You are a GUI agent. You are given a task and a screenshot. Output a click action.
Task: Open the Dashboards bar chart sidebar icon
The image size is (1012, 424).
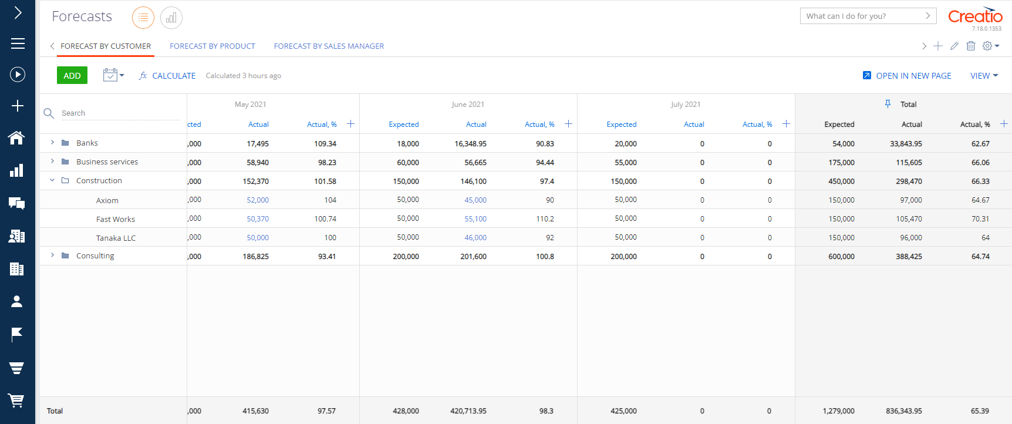17,170
